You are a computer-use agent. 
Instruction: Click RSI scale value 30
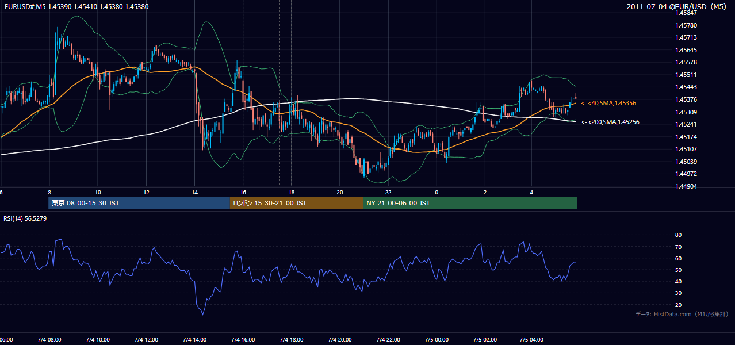678,293
